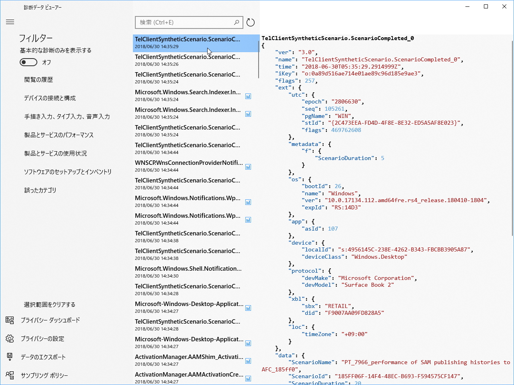Viewport: 514px width, 385px height.
Task: Click the refresh icon next to search
Action: (x=250, y=22)
